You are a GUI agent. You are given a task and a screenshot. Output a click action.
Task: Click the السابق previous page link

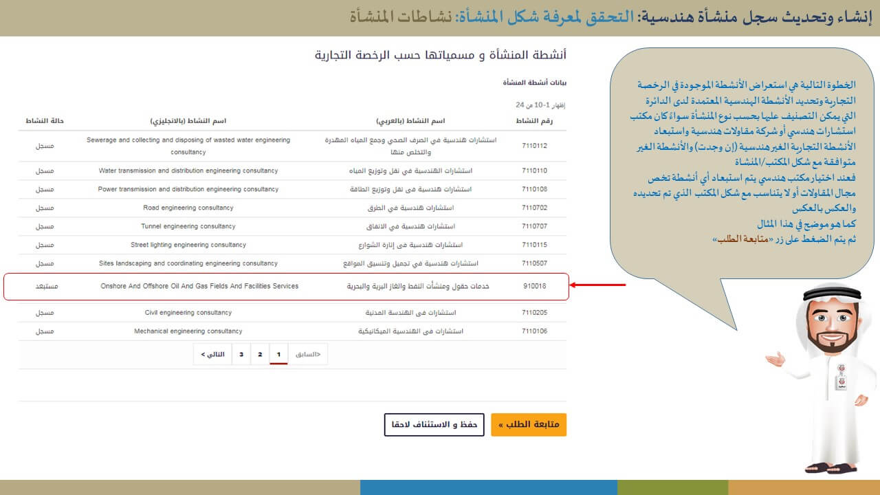[308, 354]
